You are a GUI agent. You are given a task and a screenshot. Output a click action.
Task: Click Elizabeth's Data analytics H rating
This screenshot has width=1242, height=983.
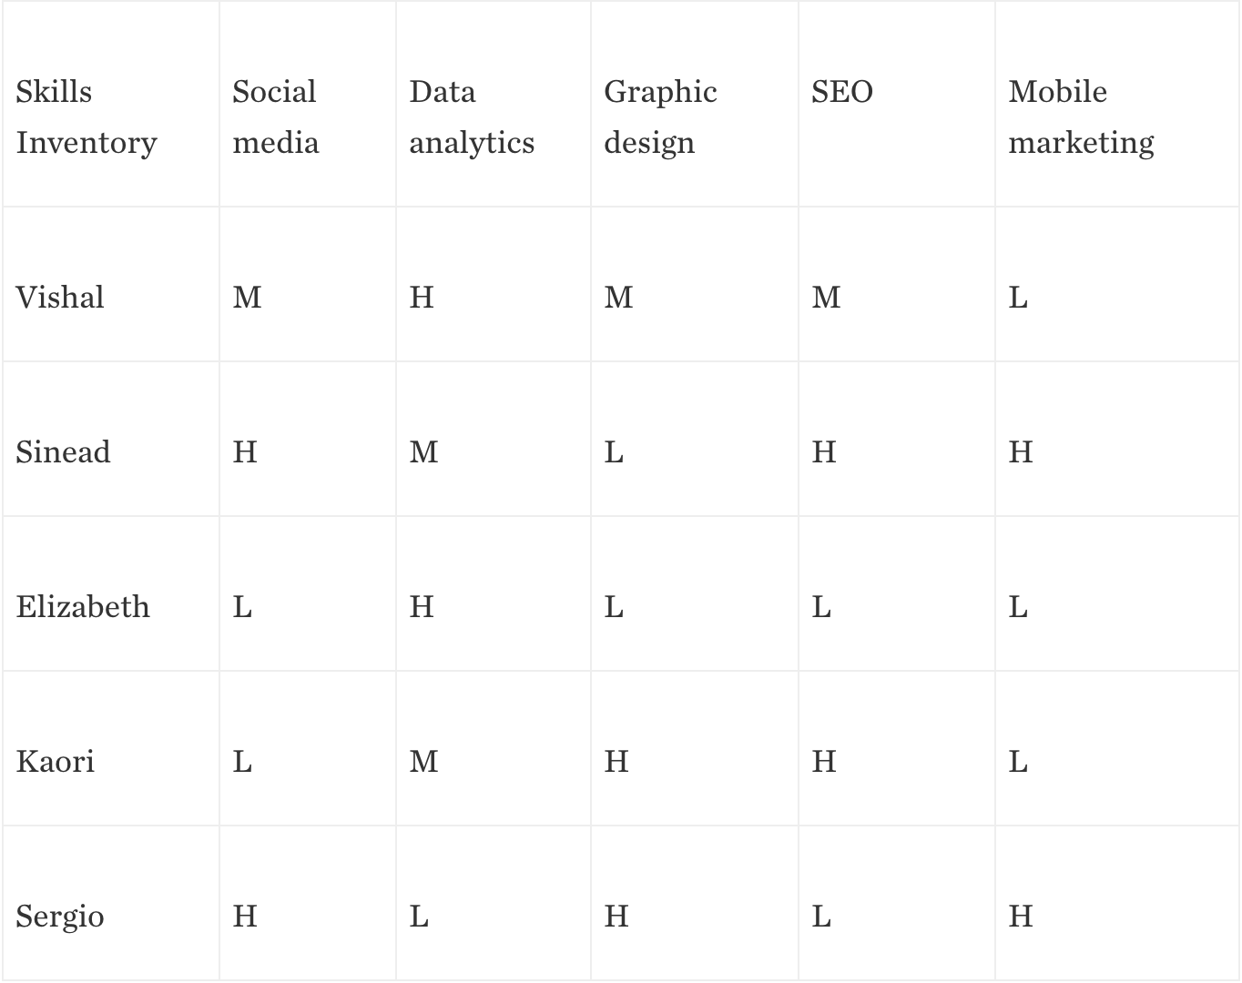(422, 607)
